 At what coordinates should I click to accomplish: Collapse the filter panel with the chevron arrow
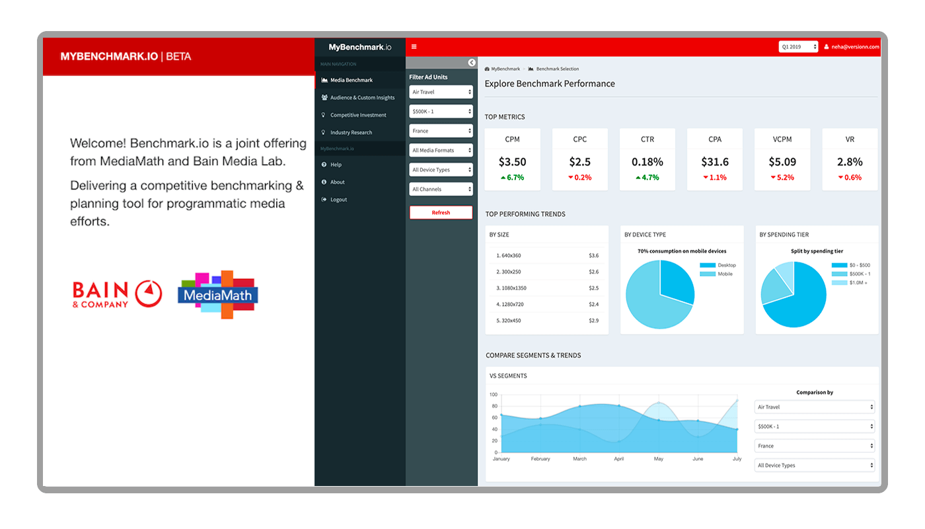(472, 63)
